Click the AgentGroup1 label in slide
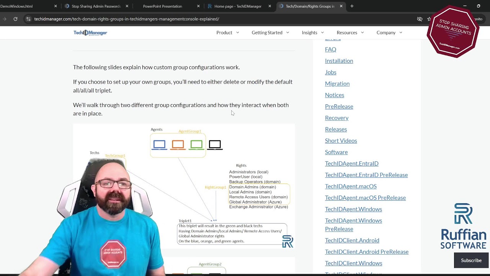The image size is (490, 276). 190,131
